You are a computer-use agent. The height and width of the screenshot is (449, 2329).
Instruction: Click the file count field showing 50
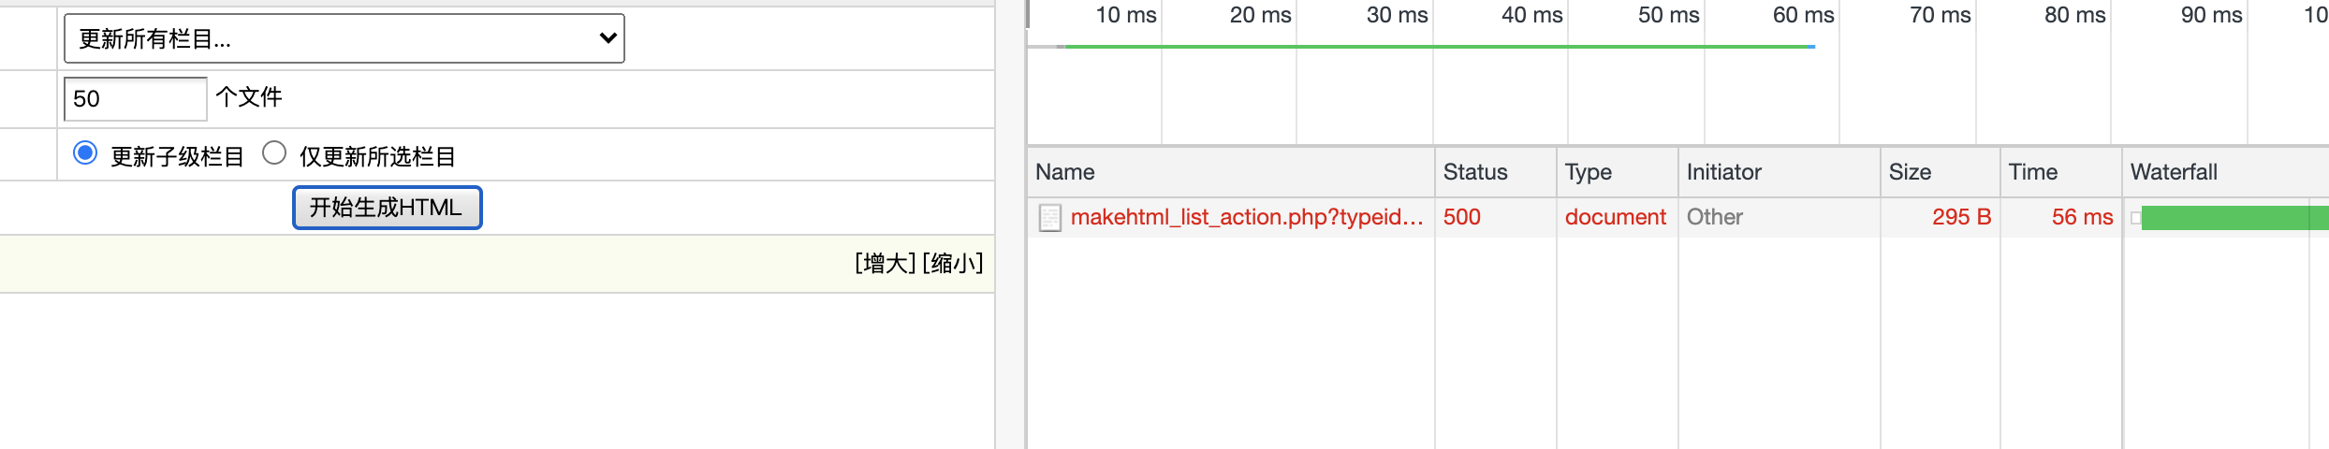point(135,98)
